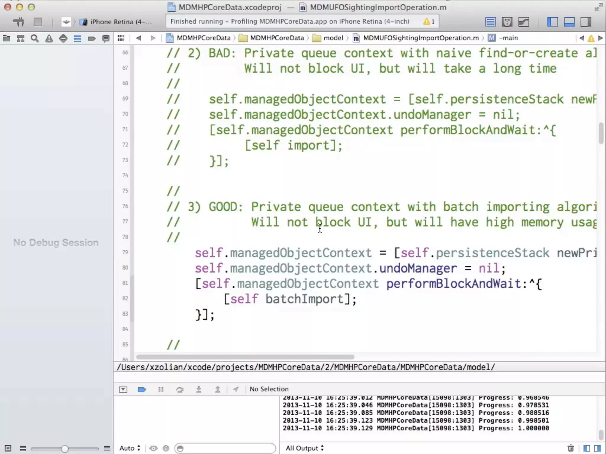Toggle the Debug area visibility

point(569,22)
